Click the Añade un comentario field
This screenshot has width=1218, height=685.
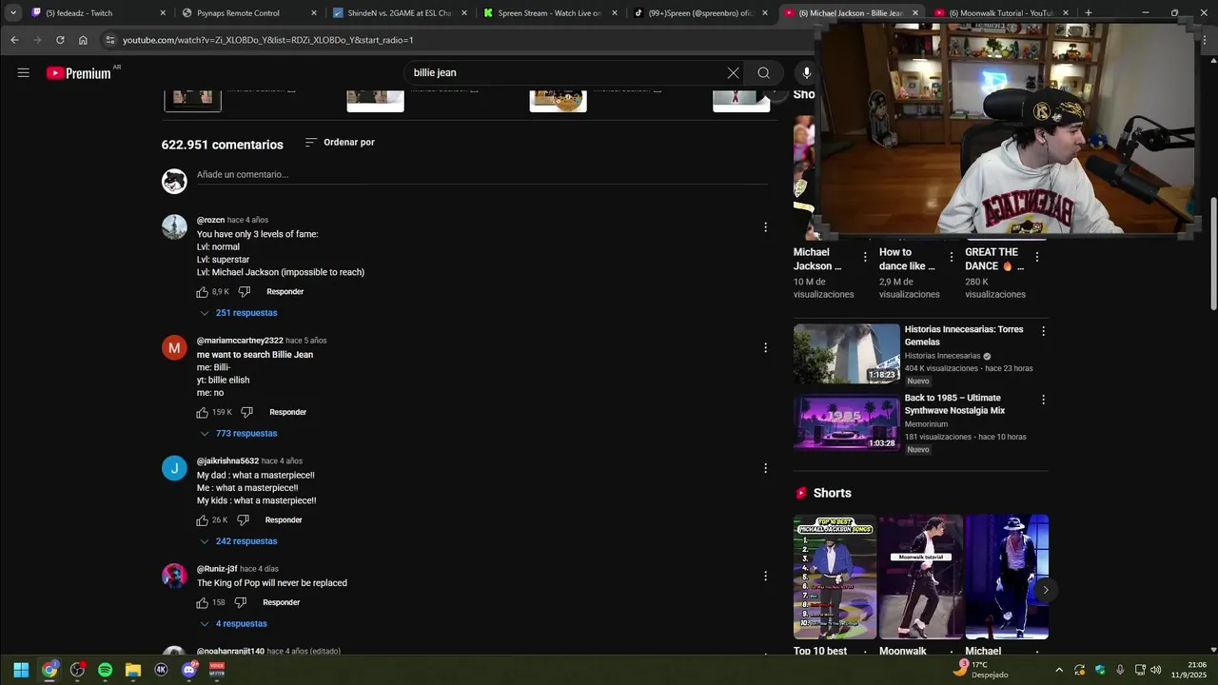481,175
